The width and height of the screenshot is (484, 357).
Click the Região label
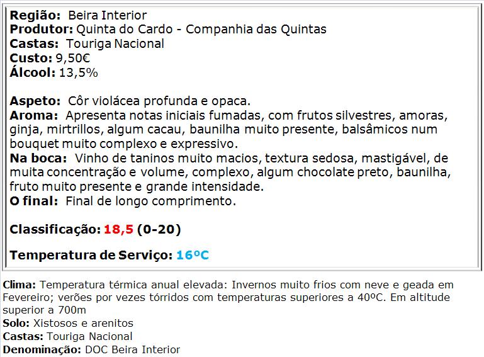point(35,15)
